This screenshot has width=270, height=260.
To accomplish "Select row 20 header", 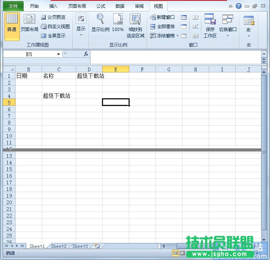I will [9, 202].
